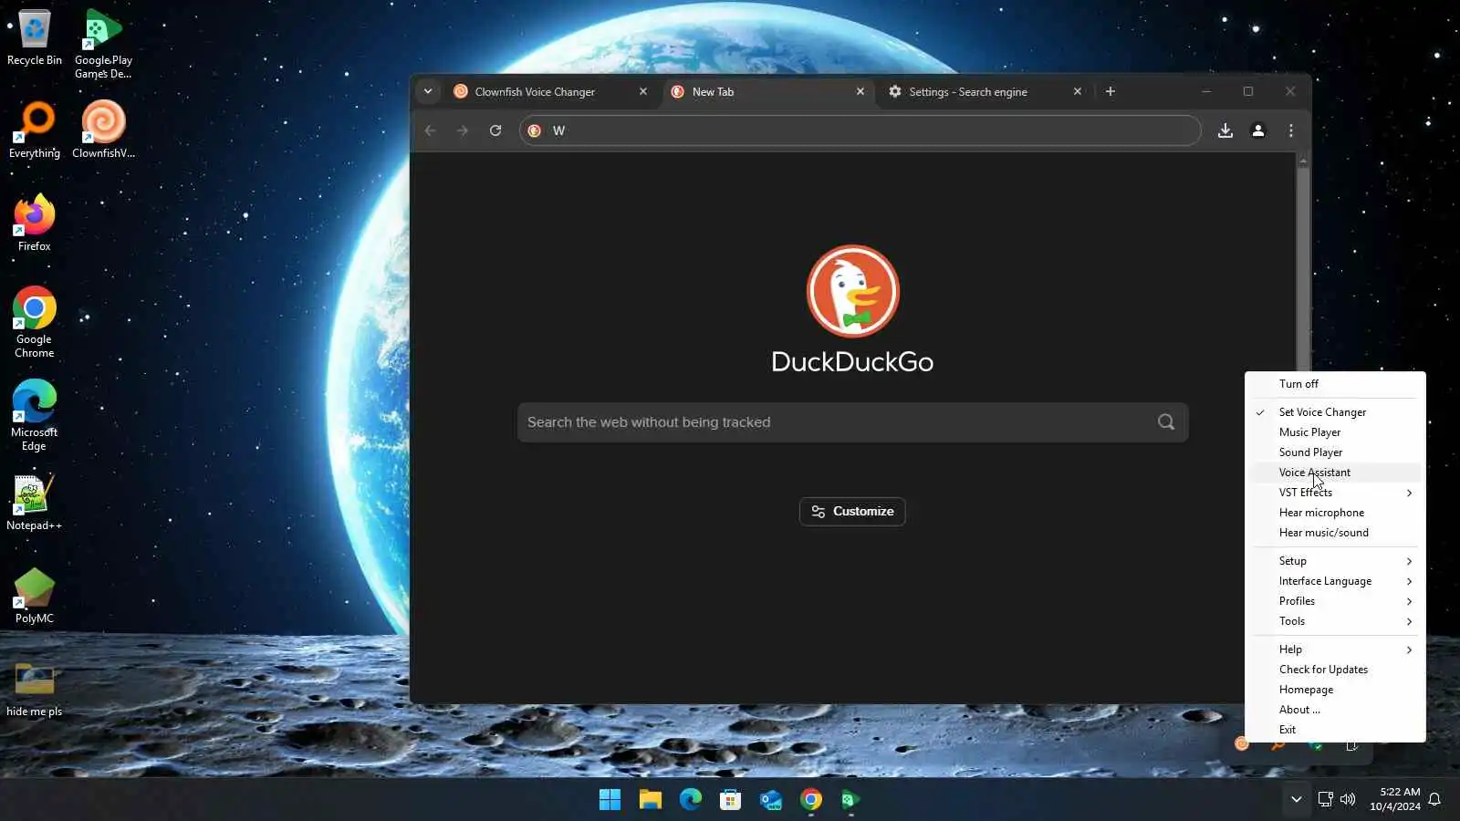This screenshot has height=821, width=1460.
Task: Close the New Tab tab
Action: coord(860,91)
